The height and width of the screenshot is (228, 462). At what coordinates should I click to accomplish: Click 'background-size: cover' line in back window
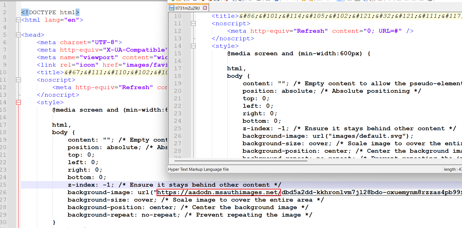coord(196,200)
